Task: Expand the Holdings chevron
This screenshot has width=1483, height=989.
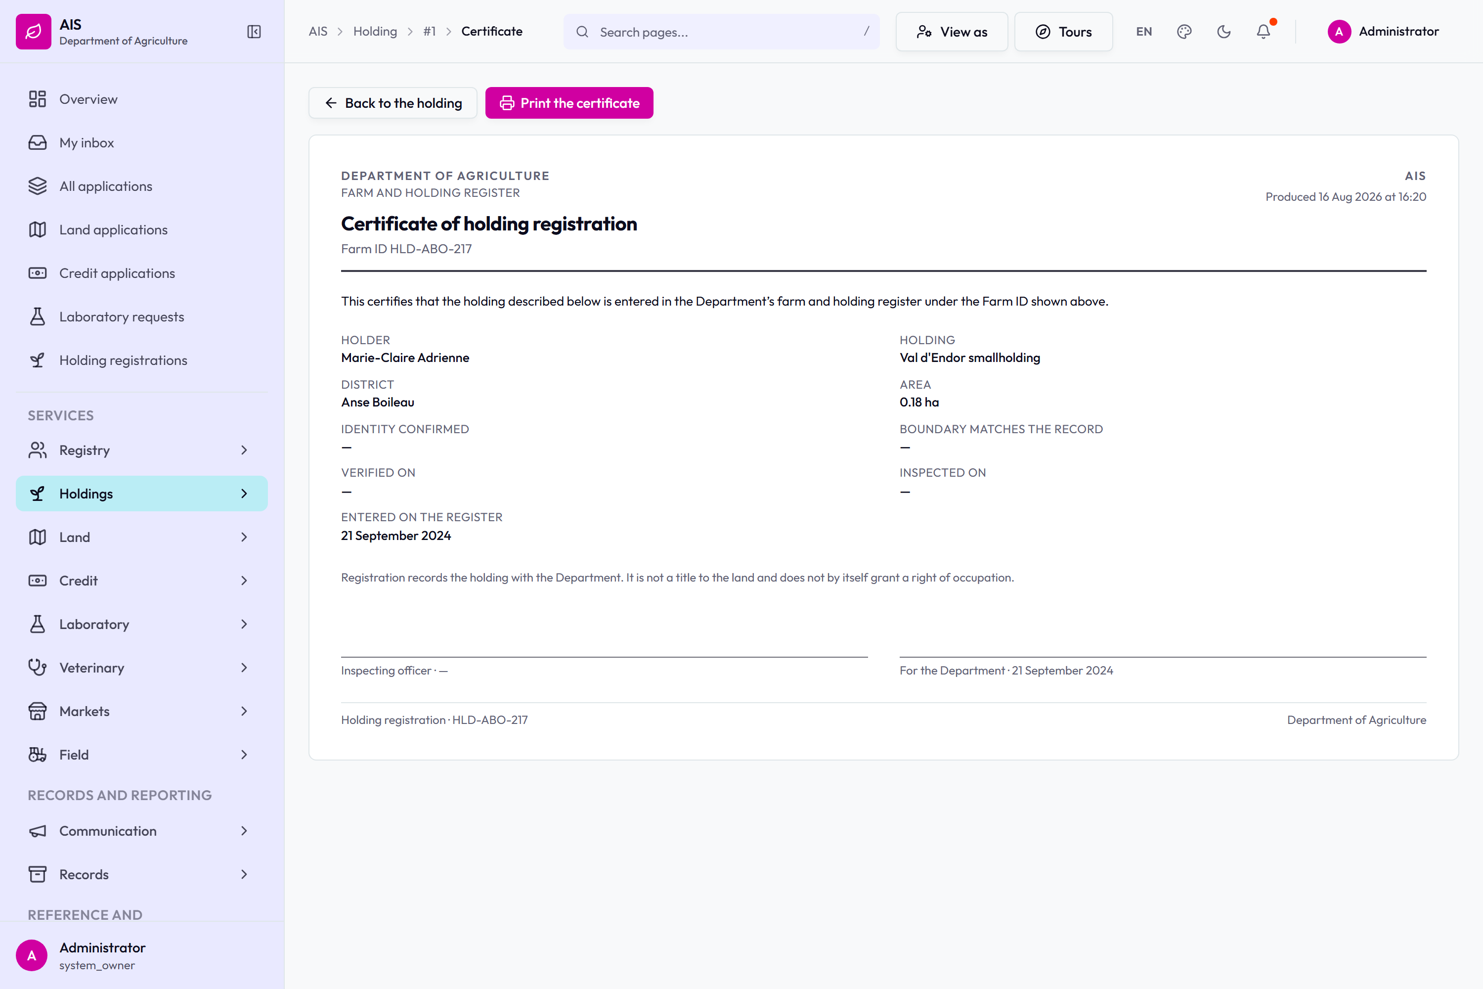Action: click(x=244, y=493)
